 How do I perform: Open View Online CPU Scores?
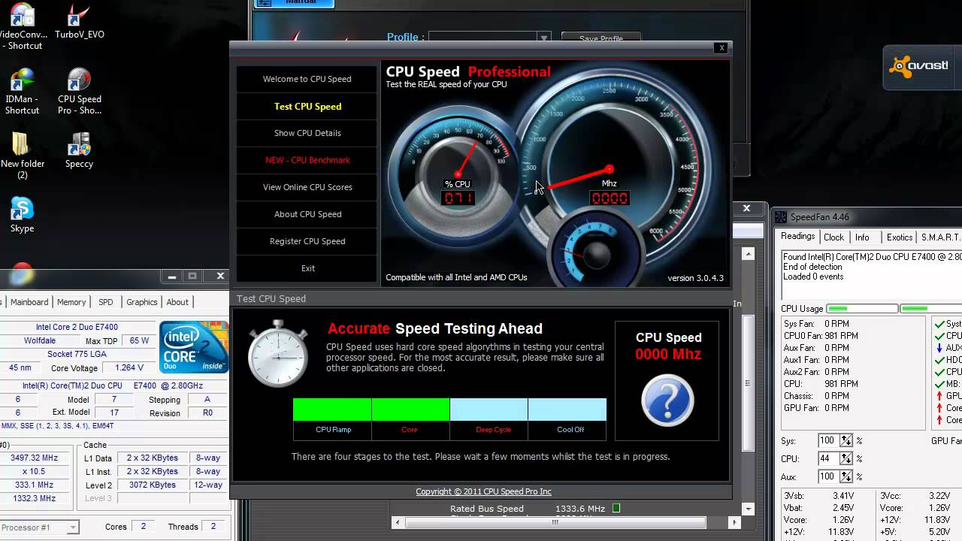[x=307, y=187]
